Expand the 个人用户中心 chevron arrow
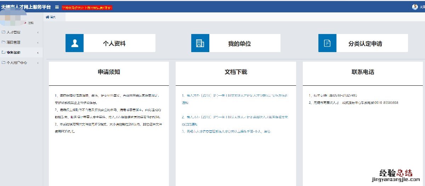Viewport: 425px width, 186px height. coord(38,63)
